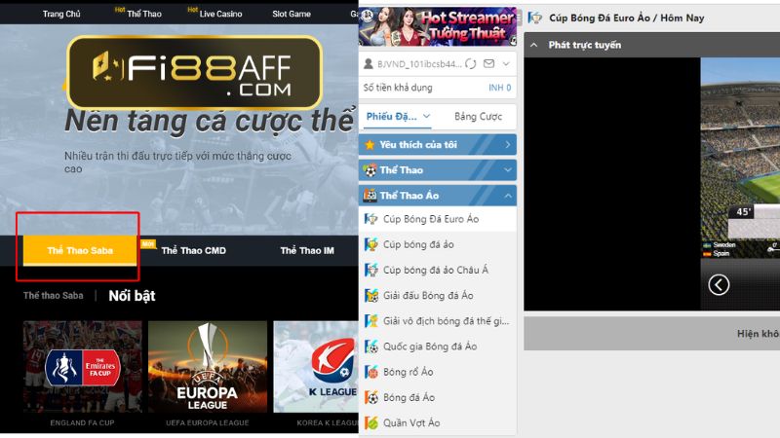Select the Thể Thao CMD tab
This screenshot has width=780, height=438.
[193, 250]
